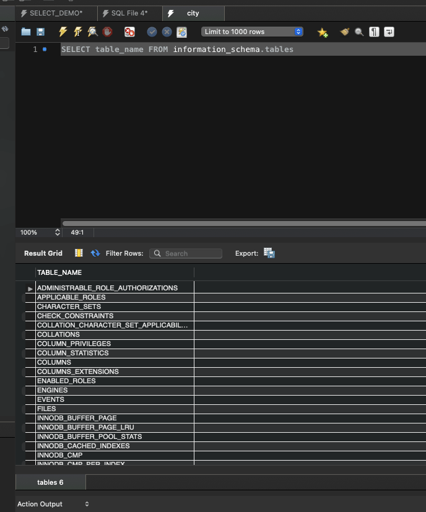
Task: Beautify the SQL query with the broom
Action: pyautogui.click(x=344, y=32)
